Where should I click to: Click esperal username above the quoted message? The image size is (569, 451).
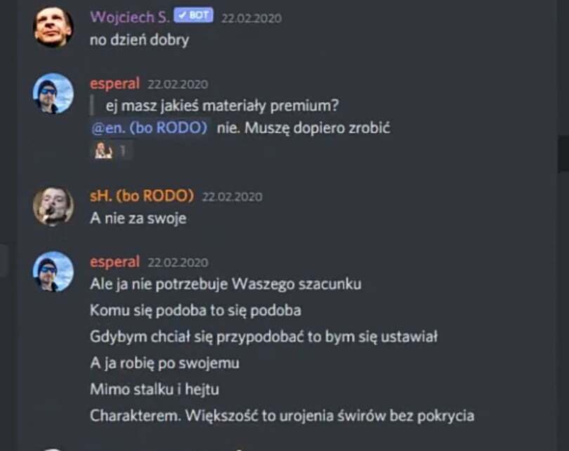(115, 84)
